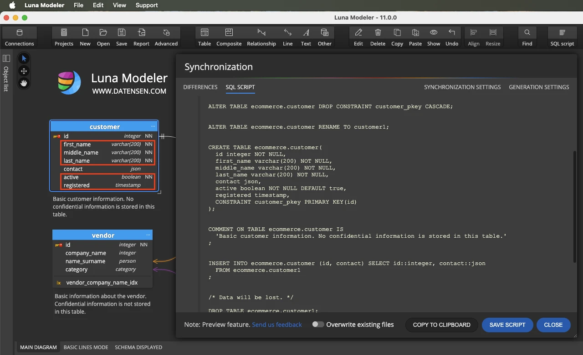583x355 pixels.
Task: Open the vendor table ellipsis menu
Action: [x=148, y=235]
